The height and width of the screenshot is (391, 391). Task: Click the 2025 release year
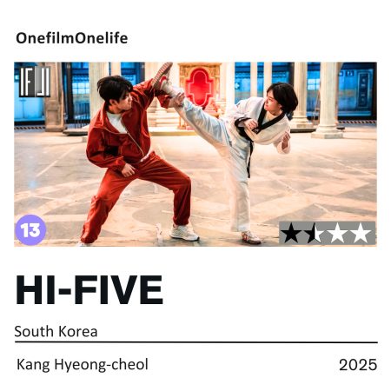coord(358,365)
